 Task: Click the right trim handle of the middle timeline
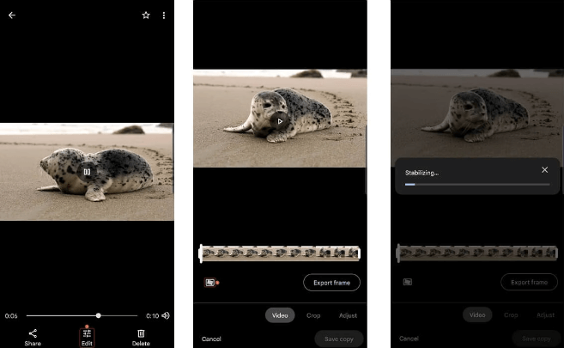pos(359,253)
